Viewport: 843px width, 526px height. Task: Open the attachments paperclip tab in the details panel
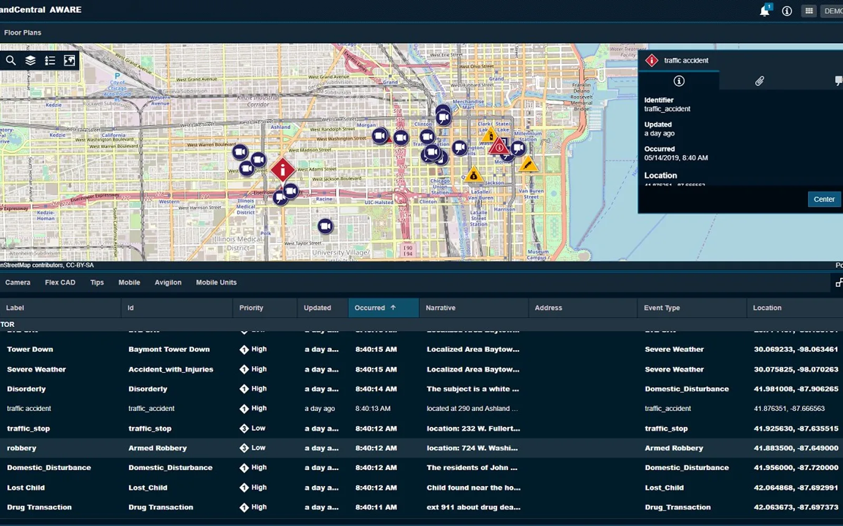[759, 81]
